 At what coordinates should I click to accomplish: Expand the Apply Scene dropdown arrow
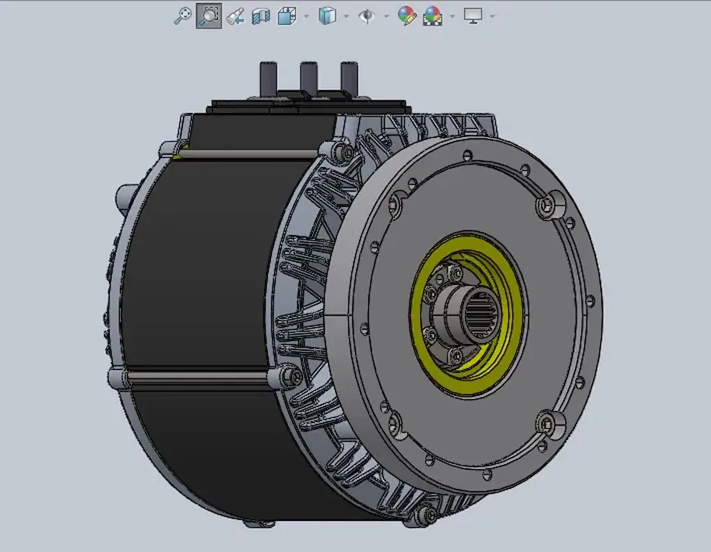pos(452,16)
